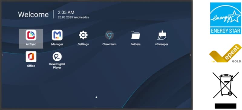Click the ENERGY STAR logo
Image resolution: width=242 pixels, height=110 pixels.
pos(225,18)
